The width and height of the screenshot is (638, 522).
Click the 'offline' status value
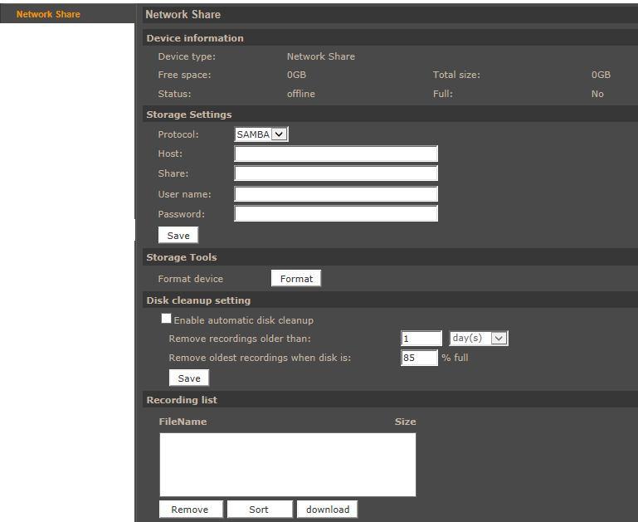pyautogui.click(x=300, y=94)
